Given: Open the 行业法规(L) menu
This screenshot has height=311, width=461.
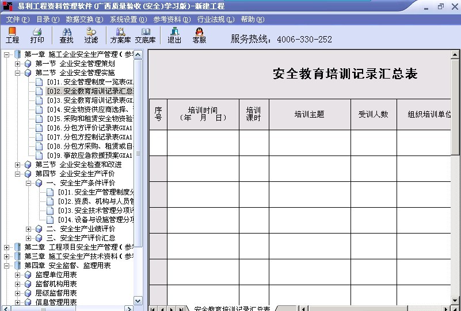Looking at the screenshot, I should pos(216,19).
